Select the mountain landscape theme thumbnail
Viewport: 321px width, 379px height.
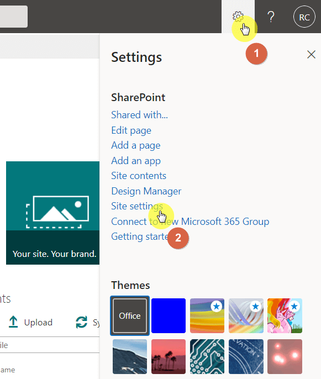130,356
